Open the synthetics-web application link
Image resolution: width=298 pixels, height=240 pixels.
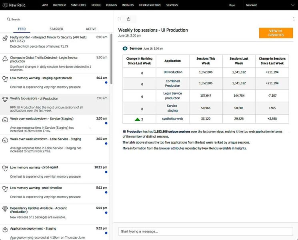pyautogui.click(x=172, y=118)
